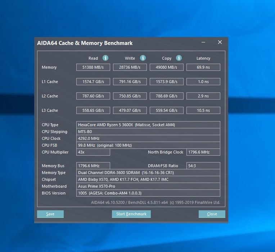
Task: Click L3 Cache write 479.07 GB/s
Action: (x=130, y=110)
